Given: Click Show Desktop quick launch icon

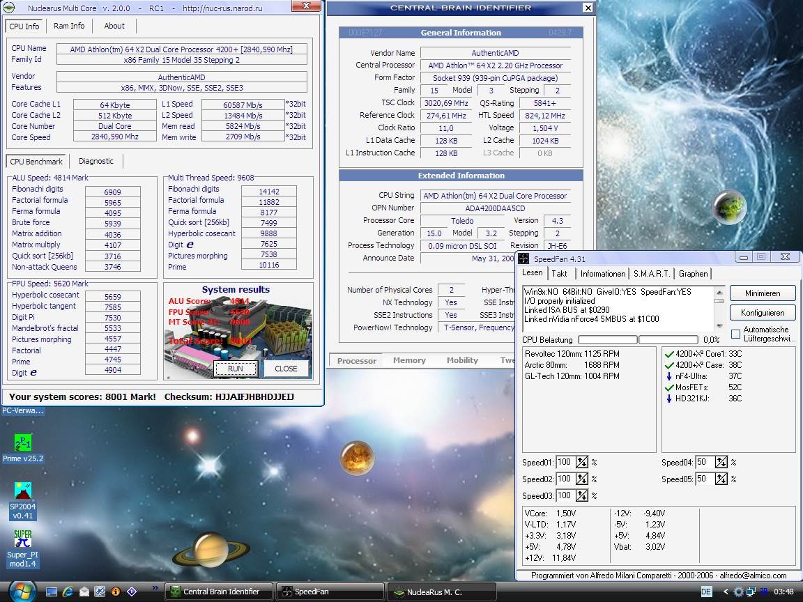Looking at the screenshot, I should 51,592.
